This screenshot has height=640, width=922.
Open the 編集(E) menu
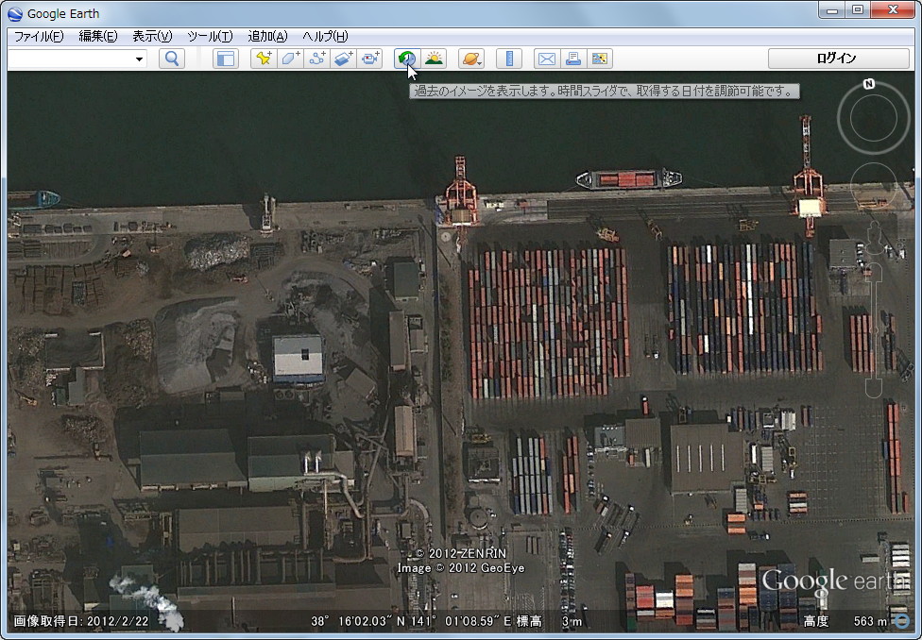tap(98, 37)
